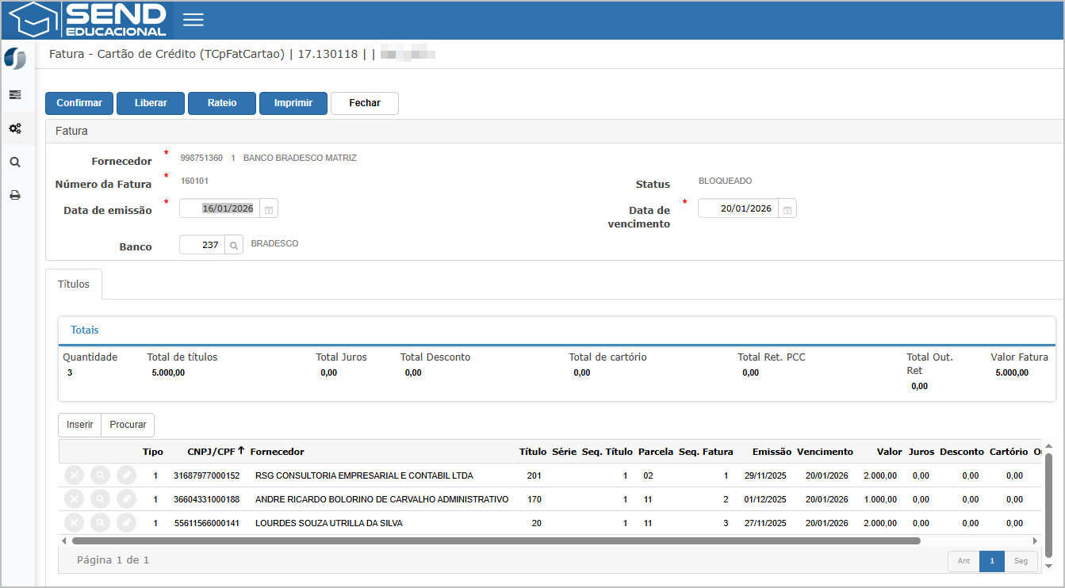Click the Rateio button
1065x588 pixels.
point(222,103)
